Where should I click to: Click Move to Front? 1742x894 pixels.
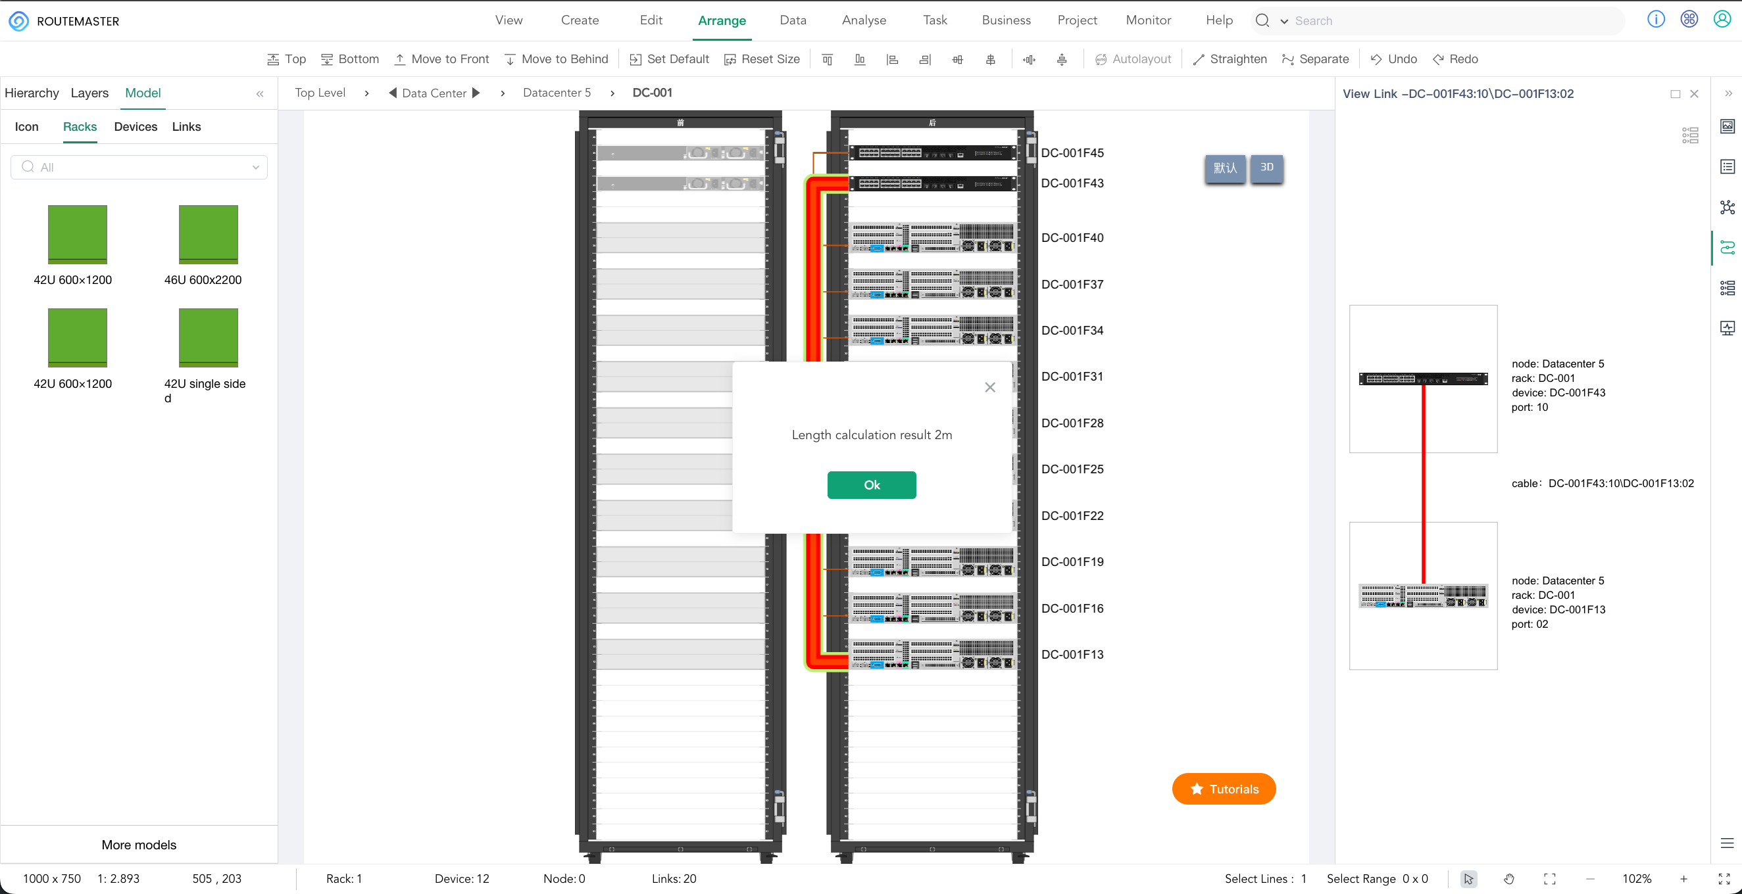coord(441,59)
